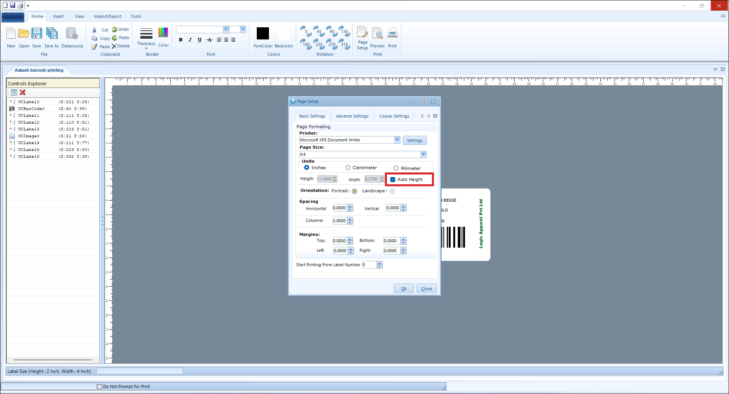Open the font name dropdown

pos(226,30)
